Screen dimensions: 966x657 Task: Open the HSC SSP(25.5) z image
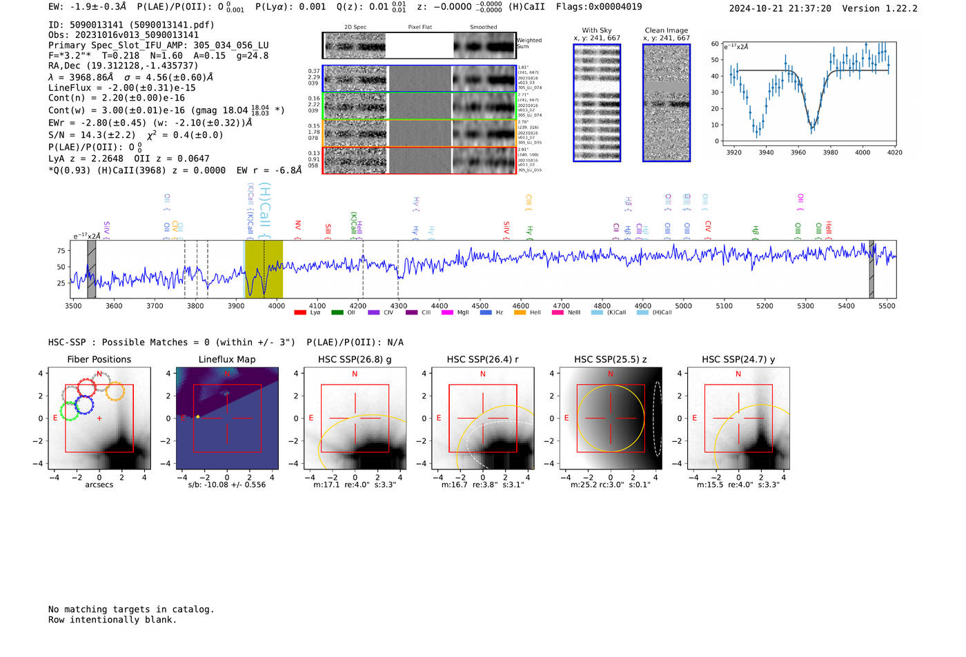(x=611, y=418)
